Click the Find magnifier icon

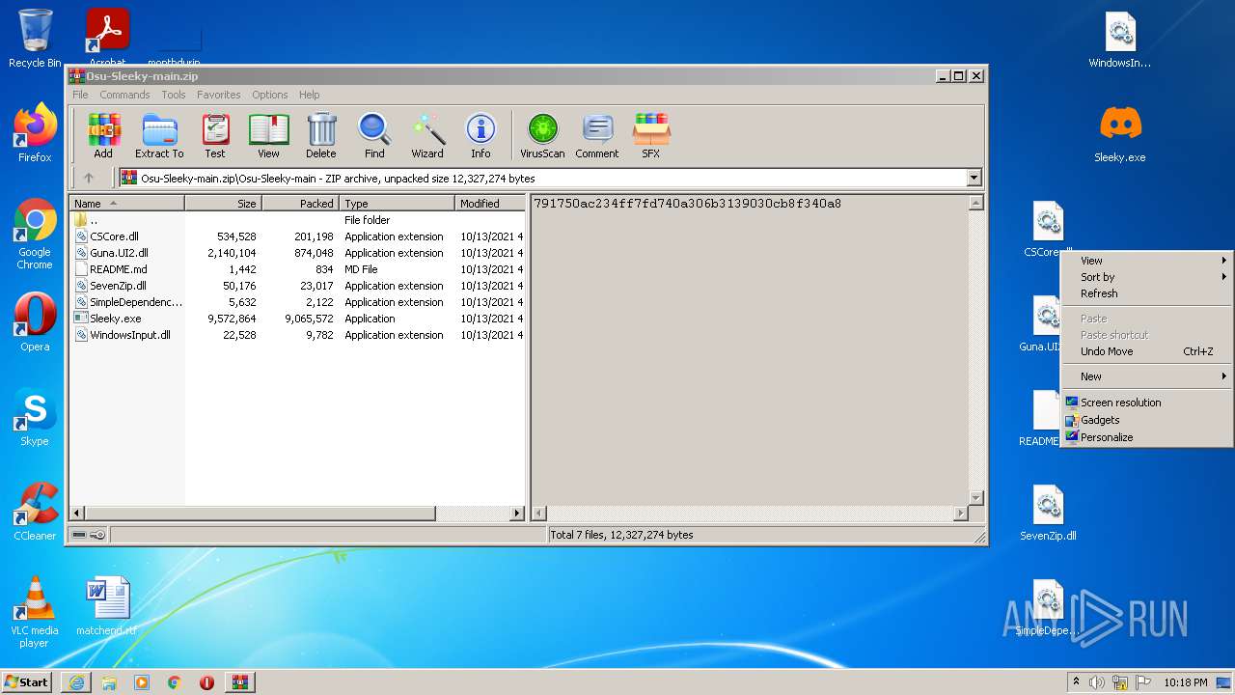[374, 134]
